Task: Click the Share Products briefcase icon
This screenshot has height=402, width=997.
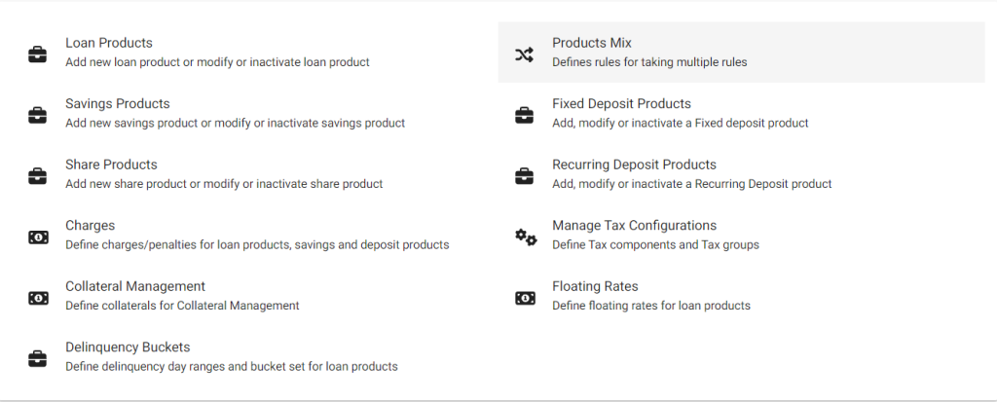Action: coord(38,176)
